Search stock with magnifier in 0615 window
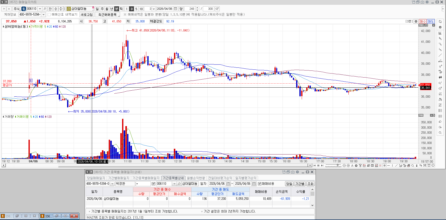Image resolution: width=446 pixels, height=220 pixels. click(x=179, y=184)
